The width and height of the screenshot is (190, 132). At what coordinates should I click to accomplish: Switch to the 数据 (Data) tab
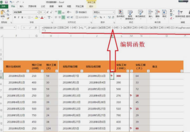pyautogui.click(x=52, y=6)
